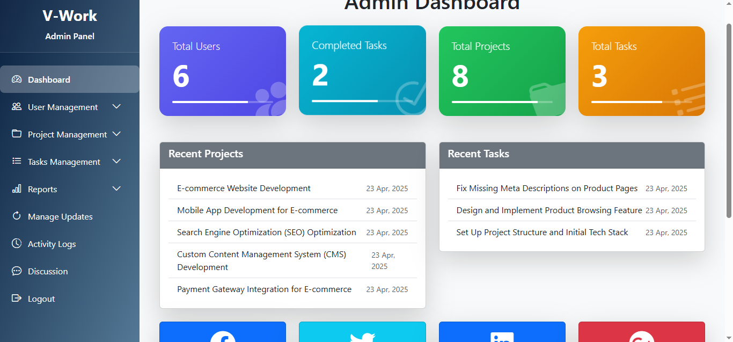The width and height of the screenshot is (733, 342).
Task: Click the Logout arrow icon
Action: coord(17,298)
